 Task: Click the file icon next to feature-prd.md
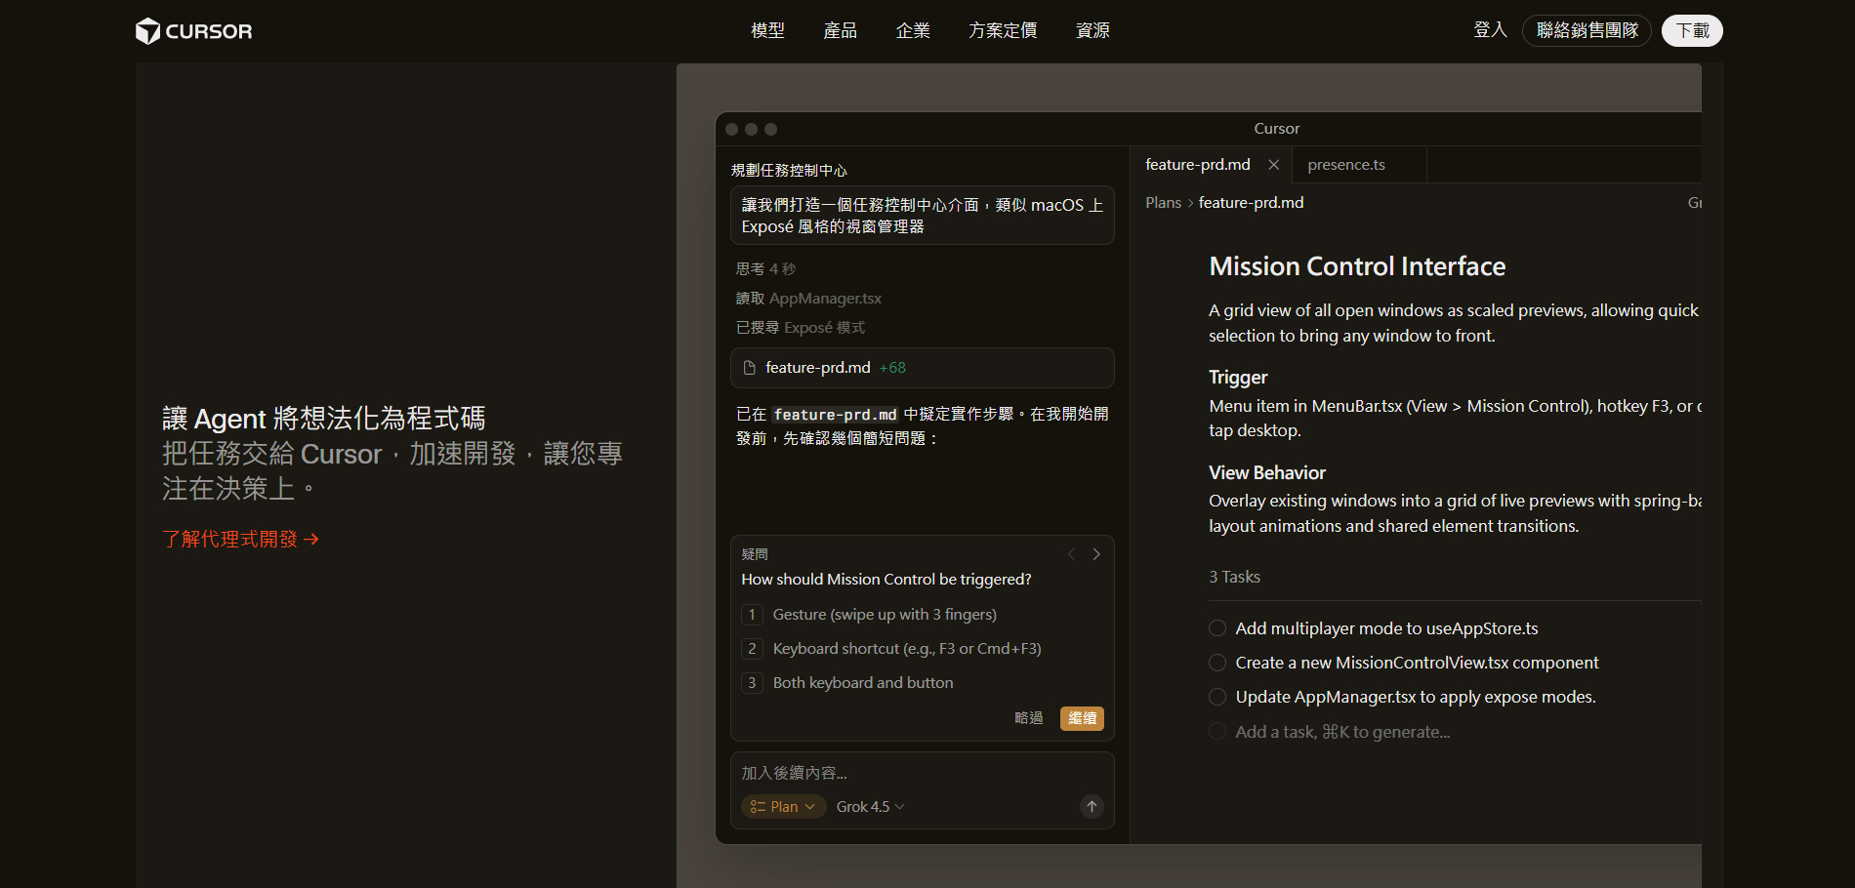pos(750,368)
